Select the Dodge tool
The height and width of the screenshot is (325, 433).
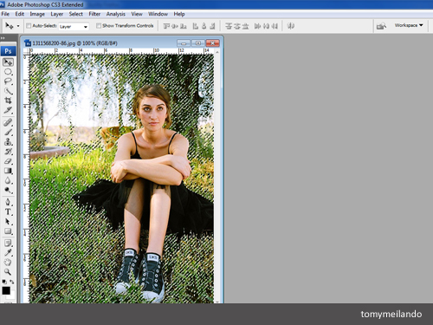point(8,190)
